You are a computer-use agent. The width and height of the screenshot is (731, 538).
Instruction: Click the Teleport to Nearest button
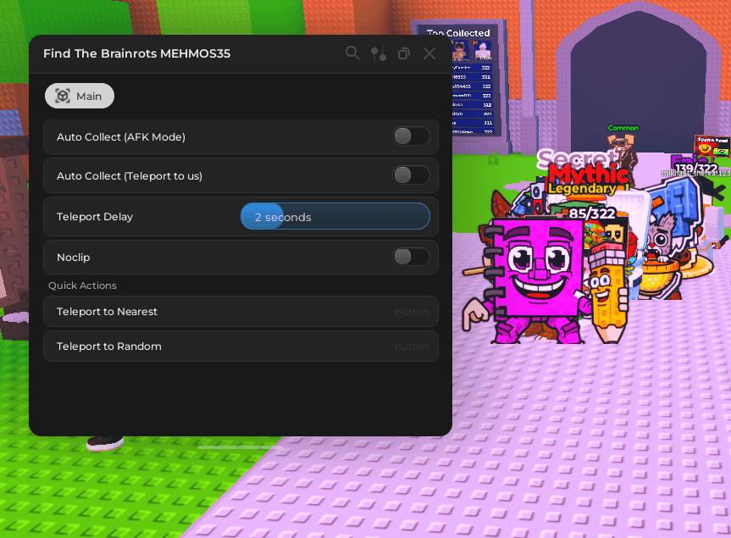pyautogui.click(x=241, y=312)
